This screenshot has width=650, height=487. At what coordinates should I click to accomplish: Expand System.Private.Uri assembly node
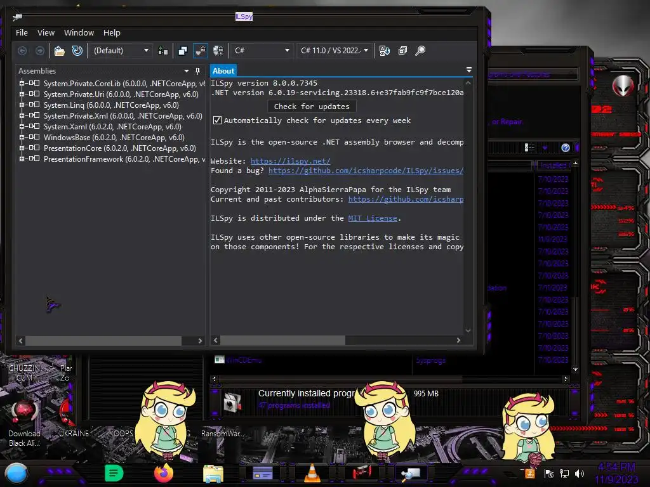point(22,94)
